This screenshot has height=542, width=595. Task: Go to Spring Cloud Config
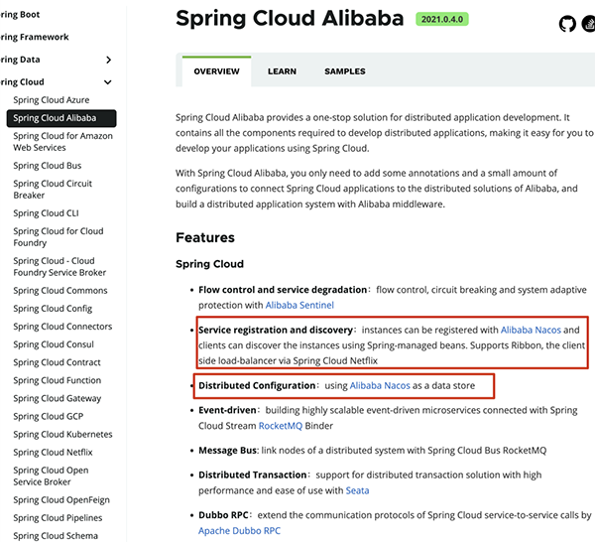(x=53, y=309)
